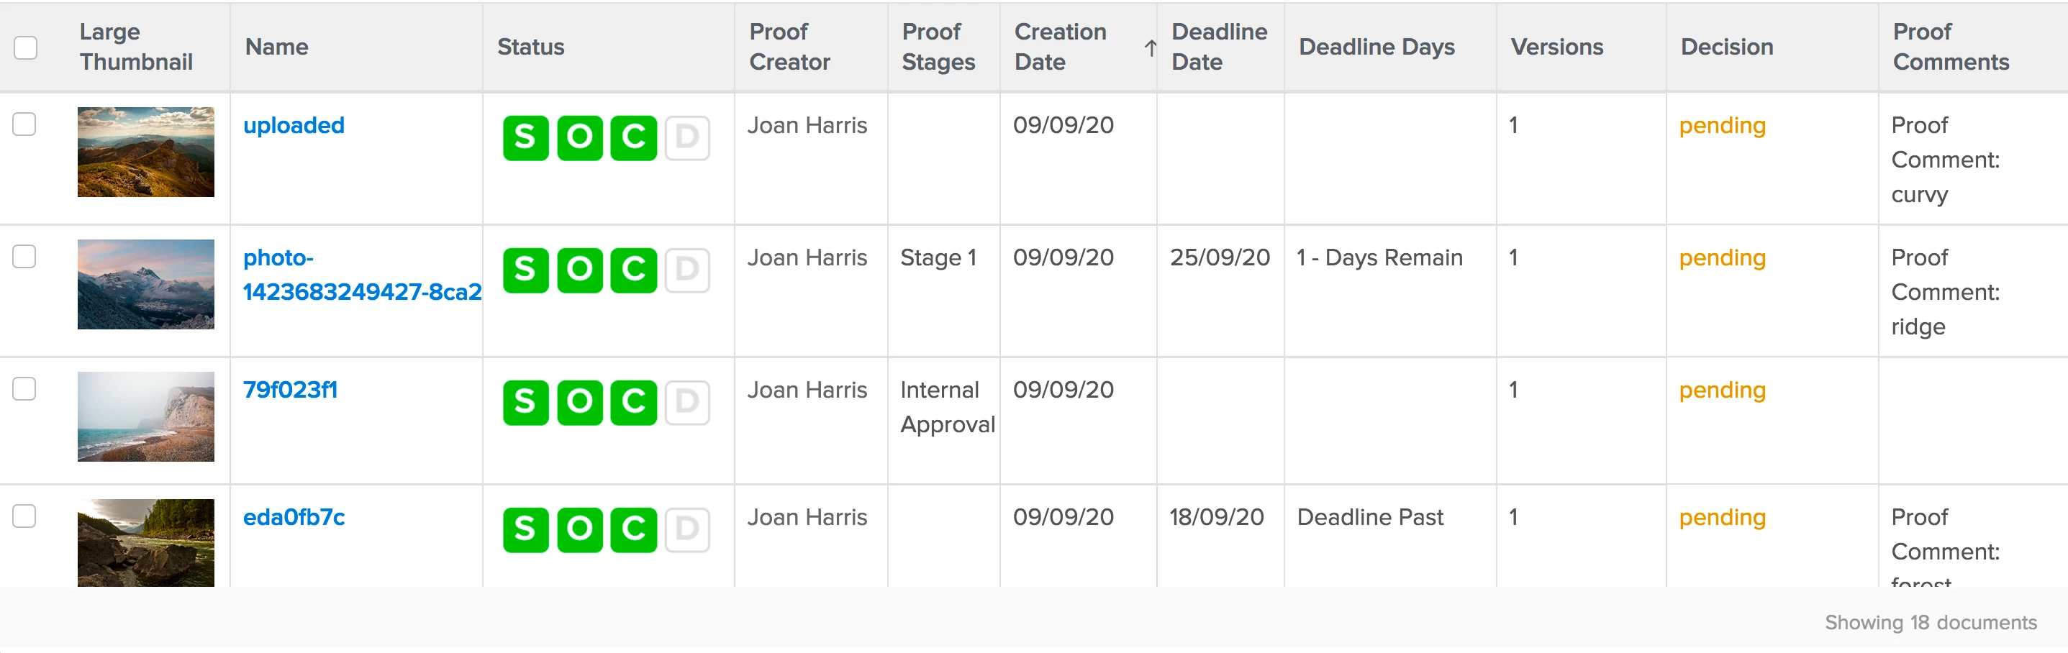Tick the checkbox for eda0fb7c row
Viewport: 2068px width, 653px height.
point(24,516)
